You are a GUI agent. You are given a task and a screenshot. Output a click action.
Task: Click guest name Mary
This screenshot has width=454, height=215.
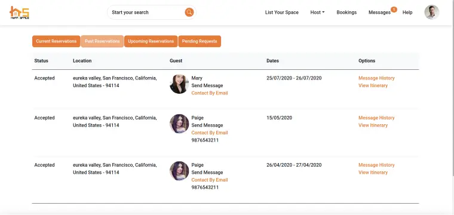197,78
